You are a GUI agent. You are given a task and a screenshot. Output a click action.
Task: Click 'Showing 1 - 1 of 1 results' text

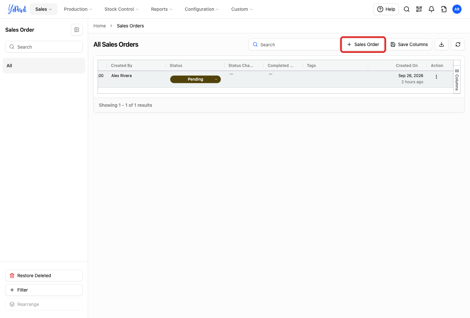click(x=125, y=105)
